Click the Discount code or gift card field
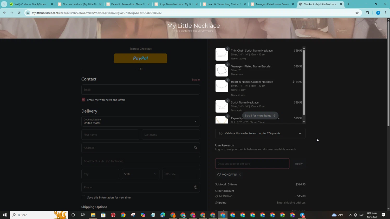The image size is (390, 219). (x=252, y=164)
